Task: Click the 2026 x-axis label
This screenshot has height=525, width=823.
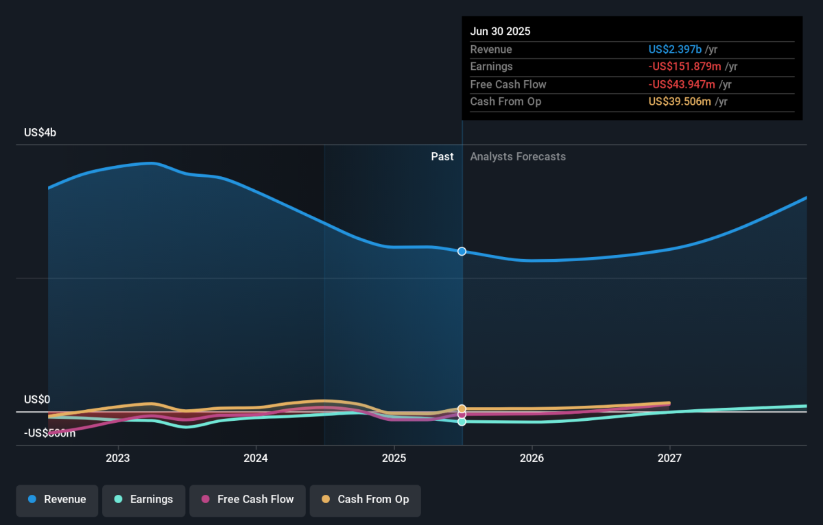Action: point(532,458)
